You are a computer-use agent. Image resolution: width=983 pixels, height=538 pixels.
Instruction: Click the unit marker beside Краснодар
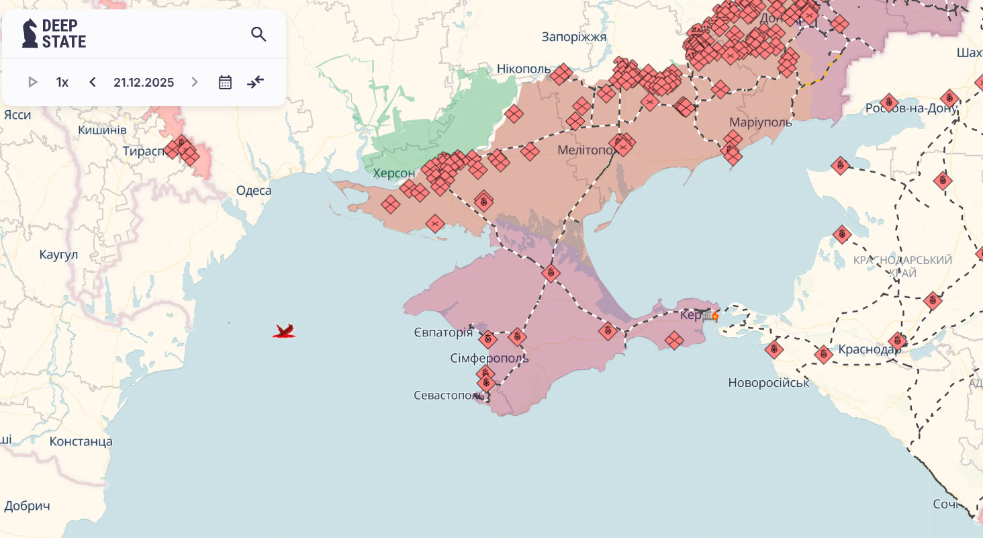click(824, 355)
